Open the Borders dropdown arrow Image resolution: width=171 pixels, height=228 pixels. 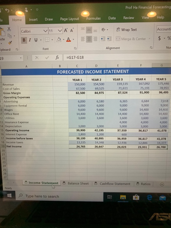tap(52, 39)
